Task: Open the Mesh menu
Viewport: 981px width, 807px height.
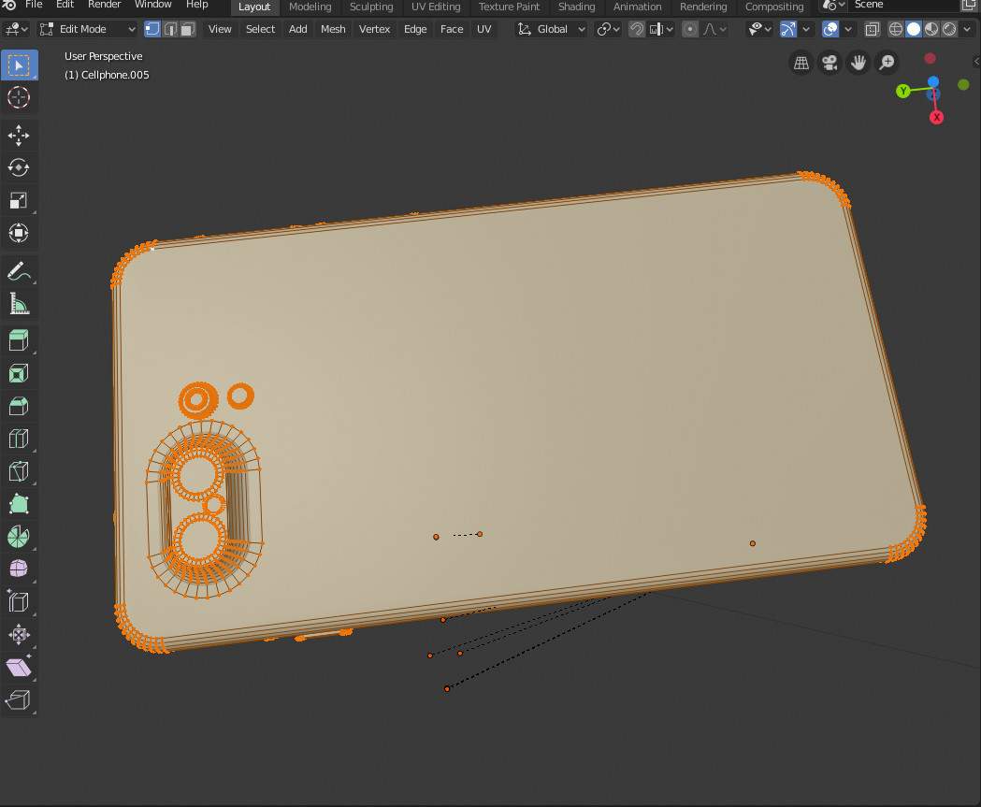Action: (333, 29)
